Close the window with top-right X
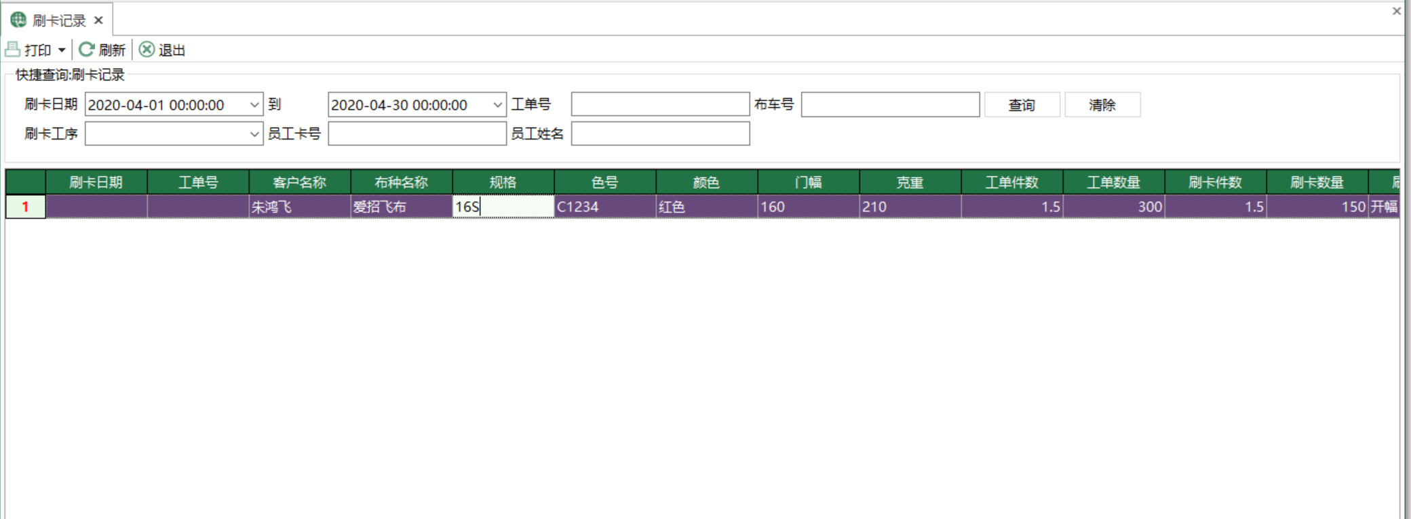 tap(1397, 11)
